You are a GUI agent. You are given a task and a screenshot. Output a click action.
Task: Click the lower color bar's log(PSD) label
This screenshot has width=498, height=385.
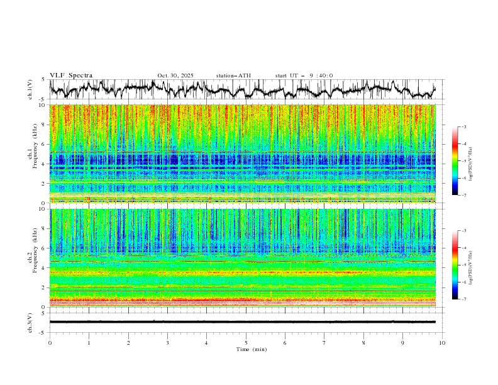point(471,268)
